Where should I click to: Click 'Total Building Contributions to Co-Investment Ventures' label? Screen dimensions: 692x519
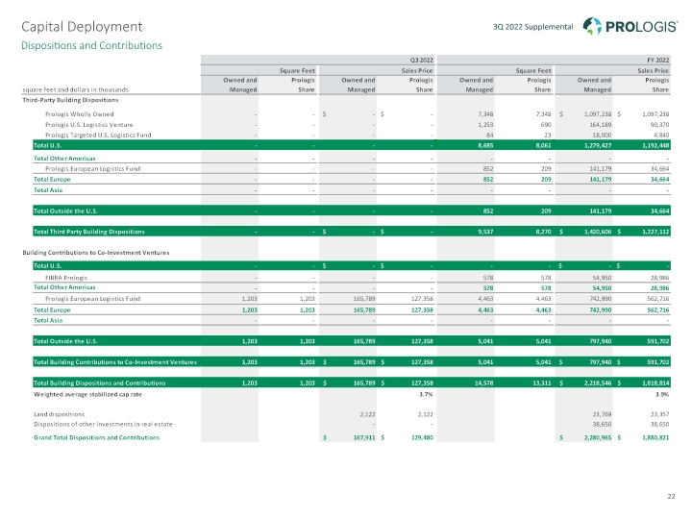(x=115, y=362)
